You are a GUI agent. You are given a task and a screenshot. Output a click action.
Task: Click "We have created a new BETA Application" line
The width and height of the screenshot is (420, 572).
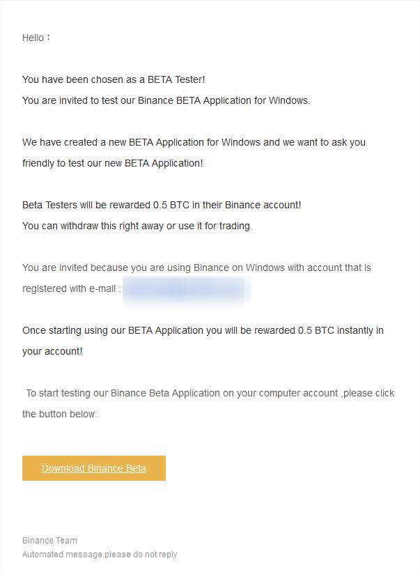194,142
